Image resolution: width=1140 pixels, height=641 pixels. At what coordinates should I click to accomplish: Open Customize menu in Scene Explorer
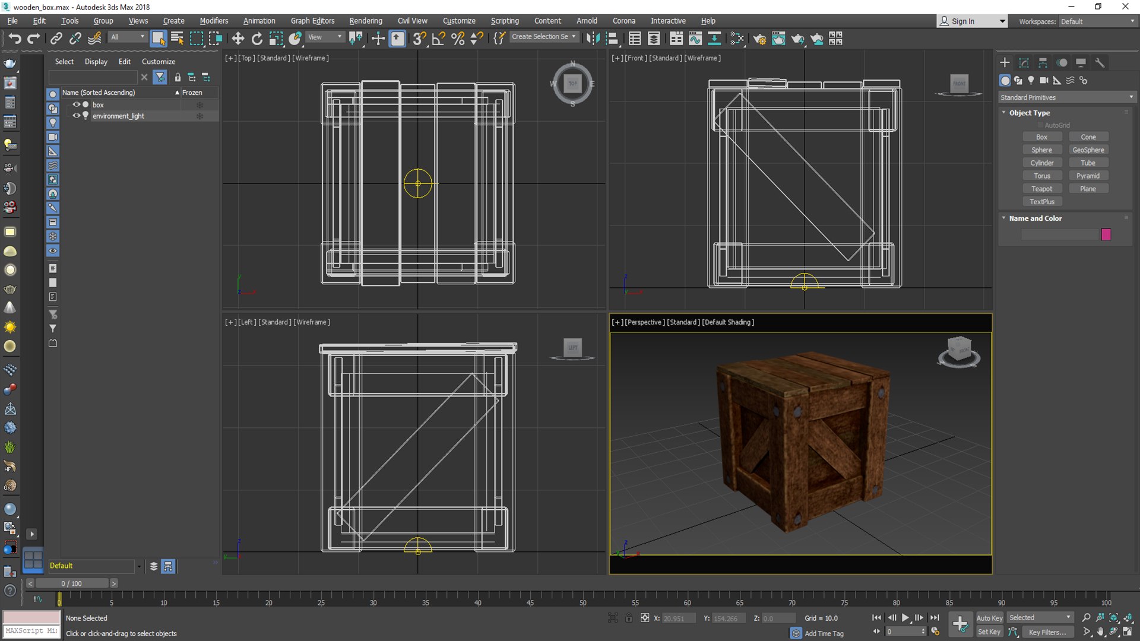[x=159, y=62]
